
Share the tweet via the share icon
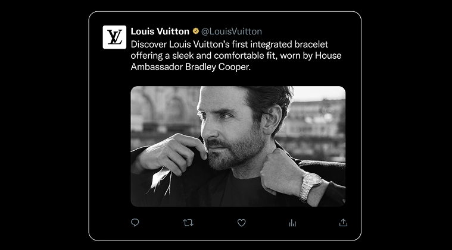coord(343,223)
